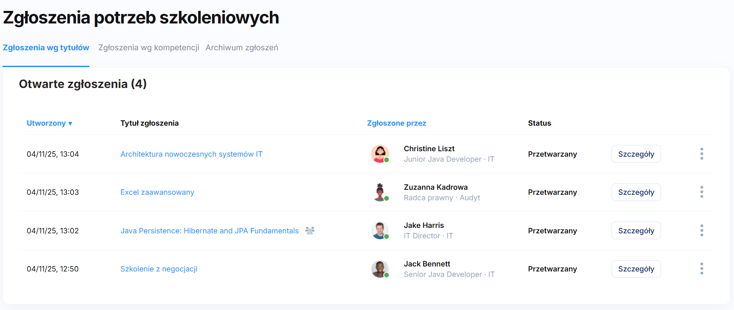Click group icon beside Java Persistence title

pyautogui.click(x=310, y=230)
